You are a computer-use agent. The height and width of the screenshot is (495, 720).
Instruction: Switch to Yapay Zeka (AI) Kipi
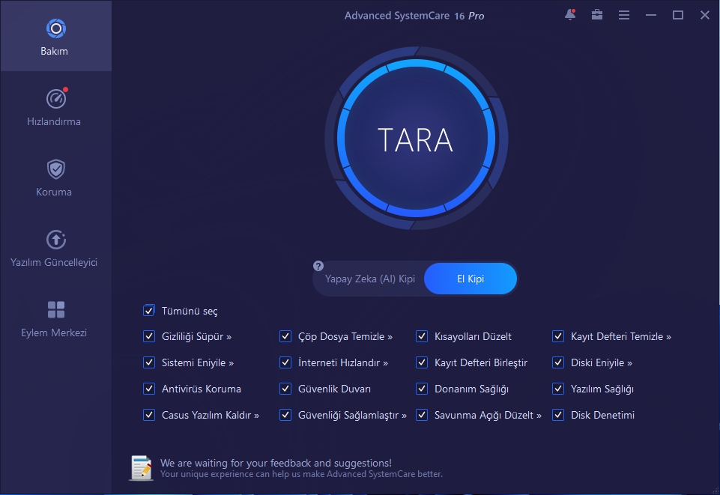click(x=369, y=279)
